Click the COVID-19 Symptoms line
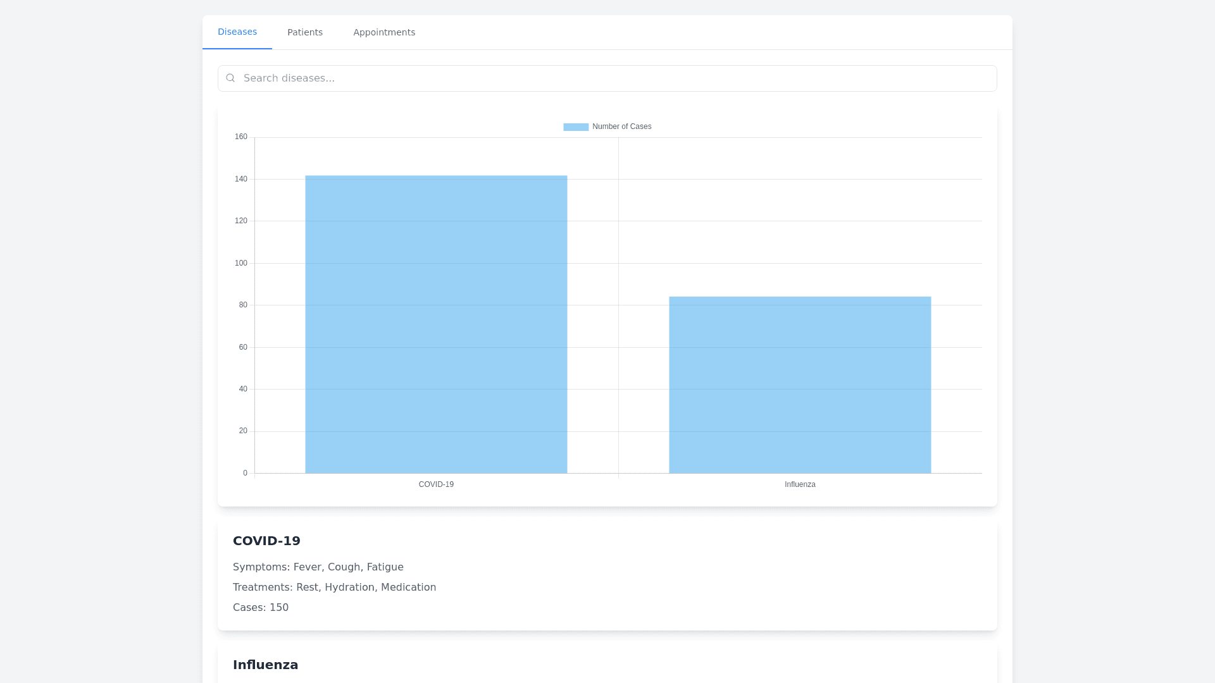 point(318,567)
